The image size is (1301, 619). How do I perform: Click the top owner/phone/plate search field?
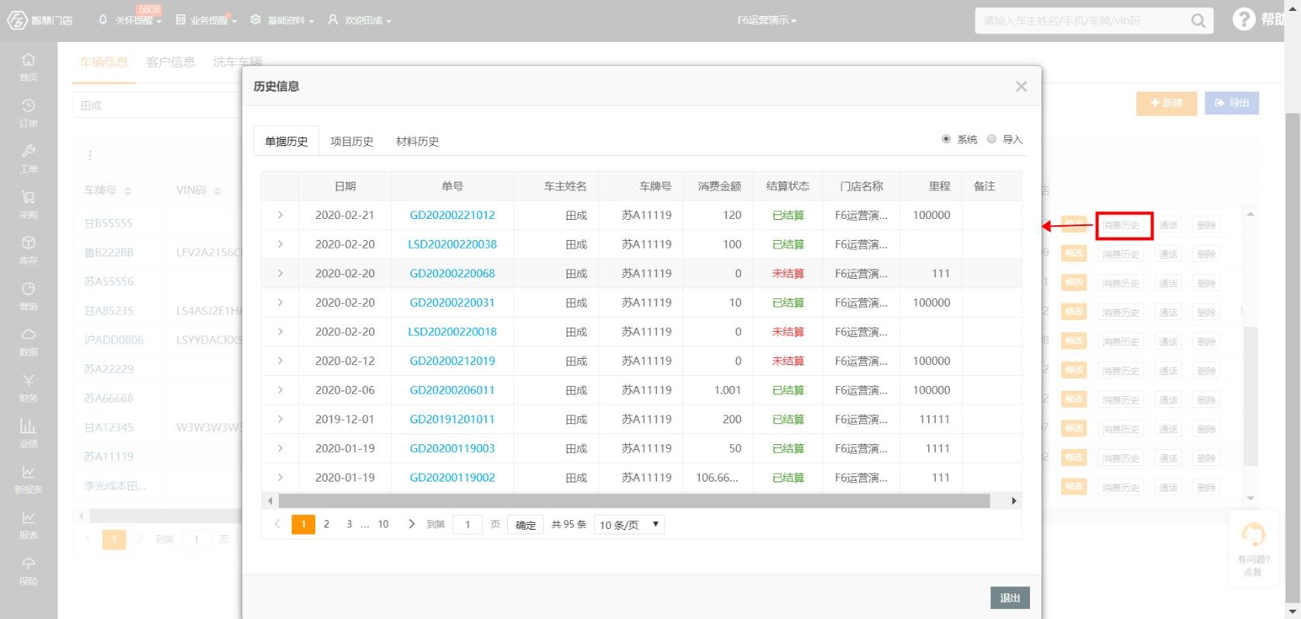(1083, 21)
